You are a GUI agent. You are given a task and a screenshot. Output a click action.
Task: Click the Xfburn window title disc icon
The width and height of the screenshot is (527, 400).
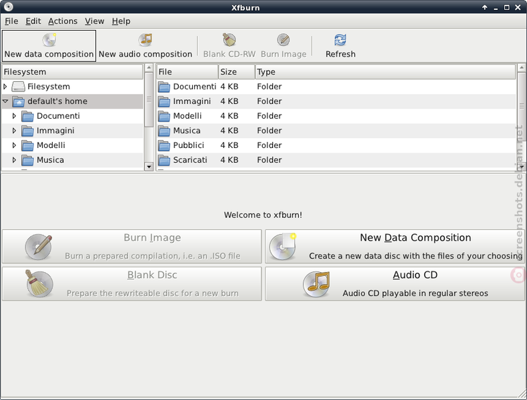(x=9, y=7)
